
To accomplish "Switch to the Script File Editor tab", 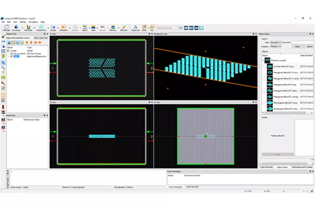I will (266, 167).
